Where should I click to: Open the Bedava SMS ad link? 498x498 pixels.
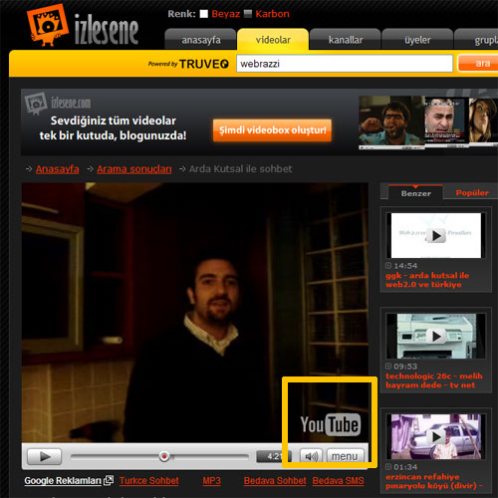point(338,481)
